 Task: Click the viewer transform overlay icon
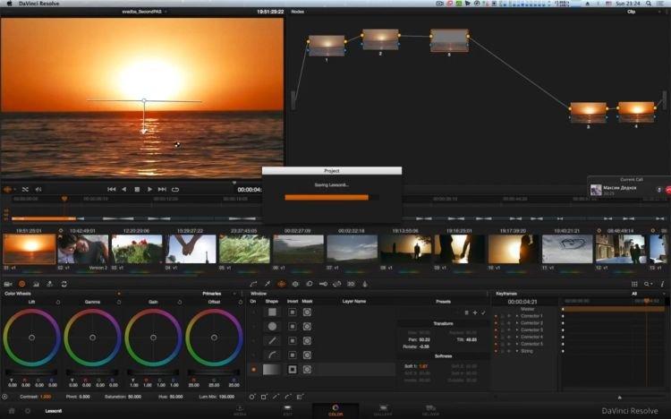pyautogui.click(x=7, y=189)
